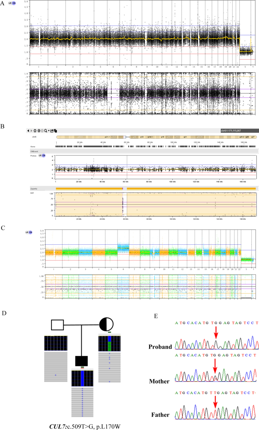Open the gear settings in the chr6 viewer toolbar
This screenshot has height=430, width=259.
pyautogui.click(x=35, y=131)
